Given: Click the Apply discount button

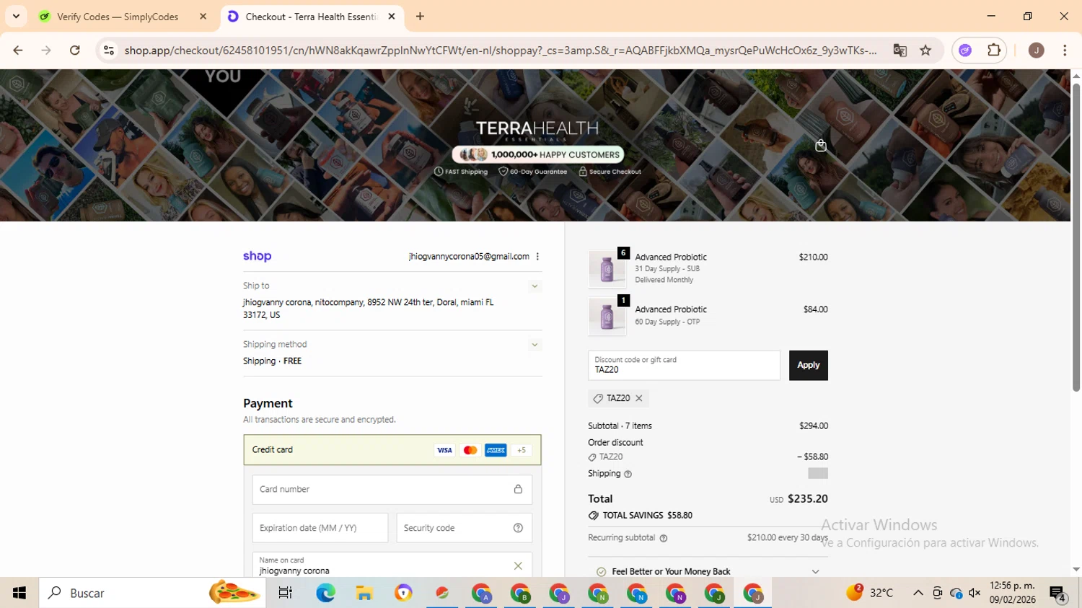Looking at the screenshot, I should (x=808, y=365).
